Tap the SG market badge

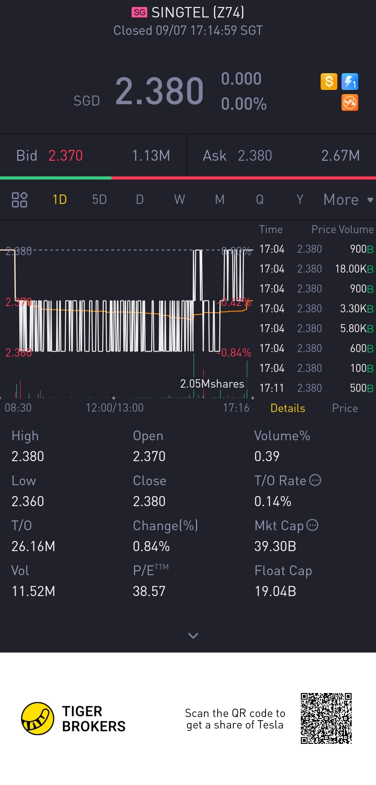click(x=139, y=13)
